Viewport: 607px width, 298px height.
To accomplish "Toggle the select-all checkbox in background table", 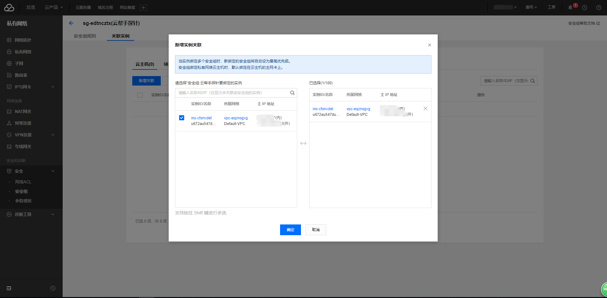I will (x=140, y=95).
